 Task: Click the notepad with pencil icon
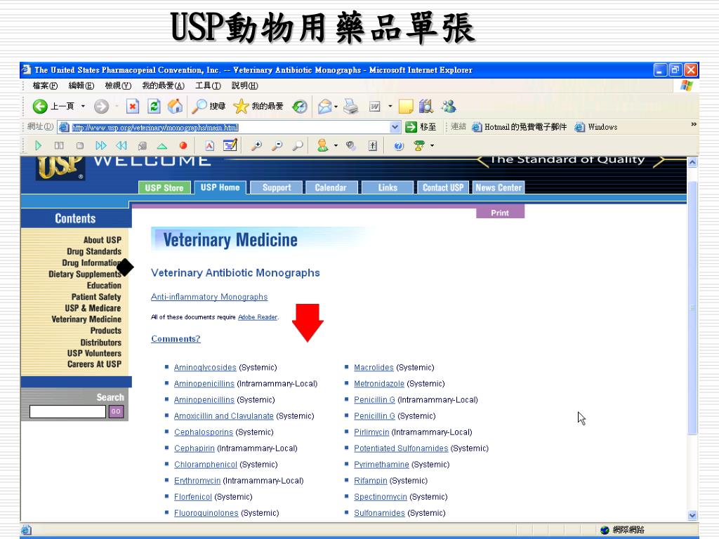(x=230, y=145)
